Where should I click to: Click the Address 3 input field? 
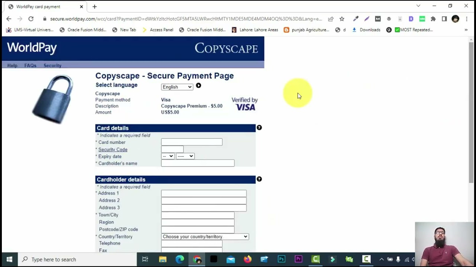(x=204, y=208)
